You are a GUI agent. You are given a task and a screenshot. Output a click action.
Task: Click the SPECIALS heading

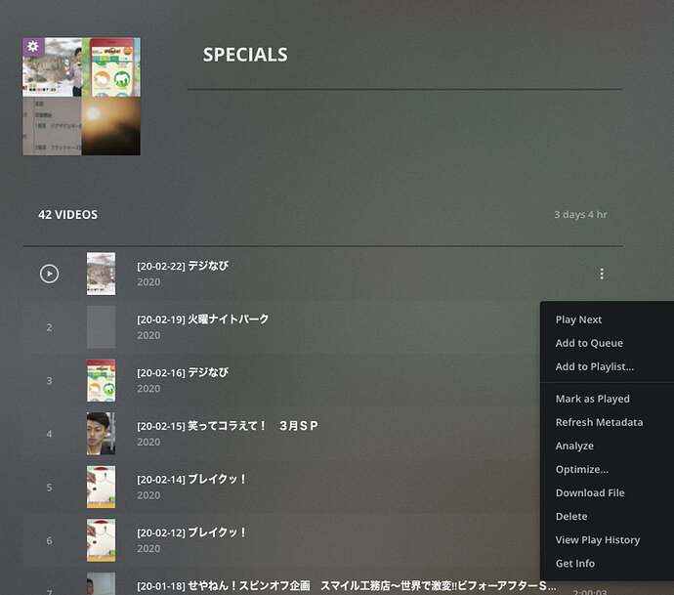(245, 55)
